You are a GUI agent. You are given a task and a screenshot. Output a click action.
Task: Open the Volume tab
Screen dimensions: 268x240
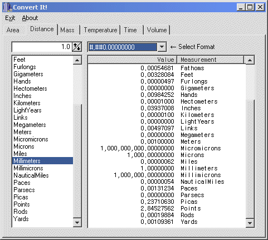[x=157, y=30]
